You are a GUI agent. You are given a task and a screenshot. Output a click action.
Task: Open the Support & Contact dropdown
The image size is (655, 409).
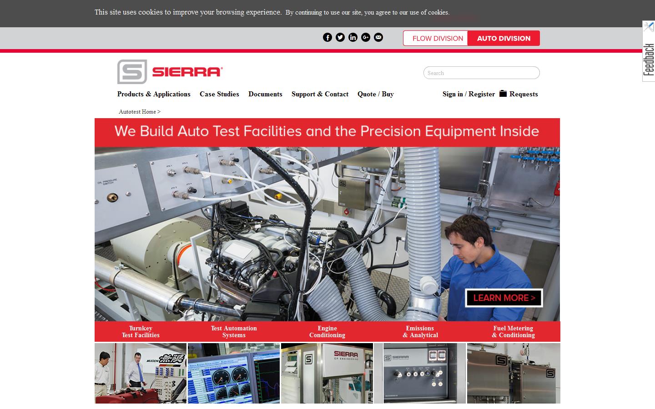[x=320, y=94]
